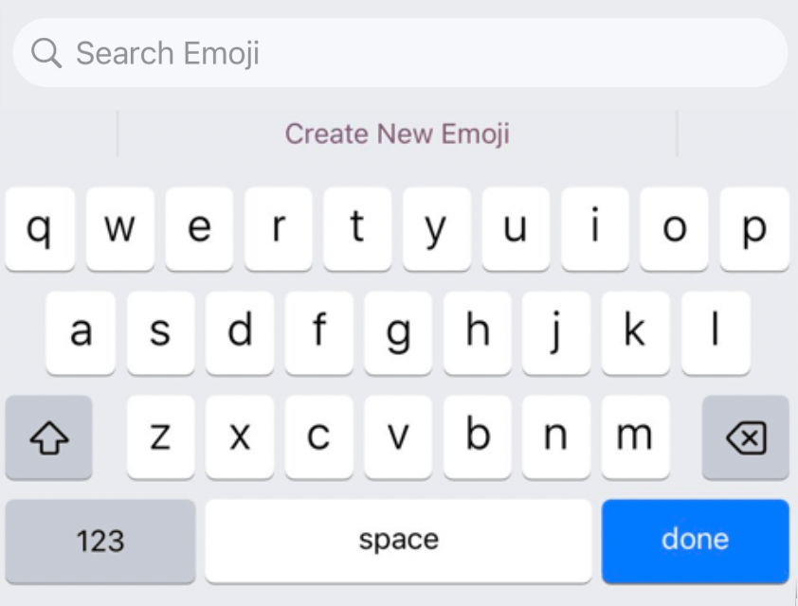Tap the letter v key
This screenshot has height=606, width=798.
click(x=398, y=437)
